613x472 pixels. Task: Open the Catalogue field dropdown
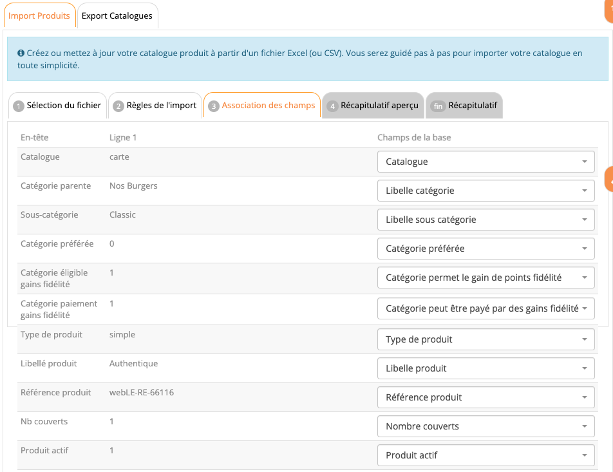[x=486, y=162]
